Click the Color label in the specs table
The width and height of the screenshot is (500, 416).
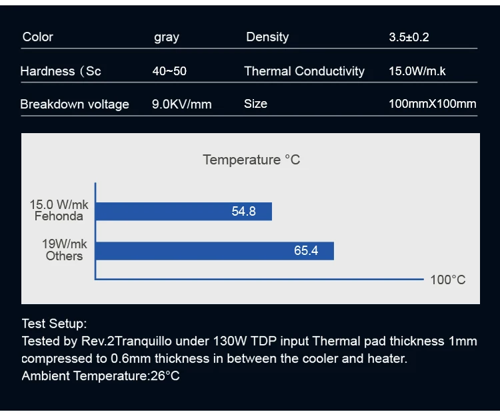pos(37,37)
